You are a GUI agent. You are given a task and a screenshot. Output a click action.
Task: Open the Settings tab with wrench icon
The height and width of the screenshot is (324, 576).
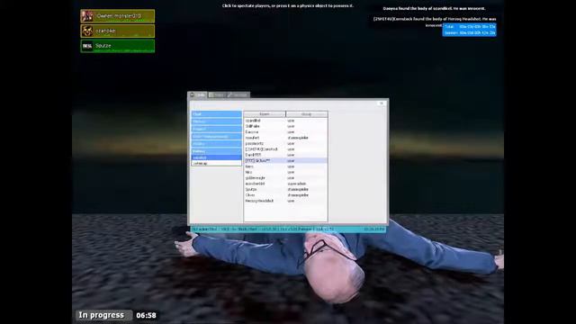pyautogui.click(x=238, y=94)
